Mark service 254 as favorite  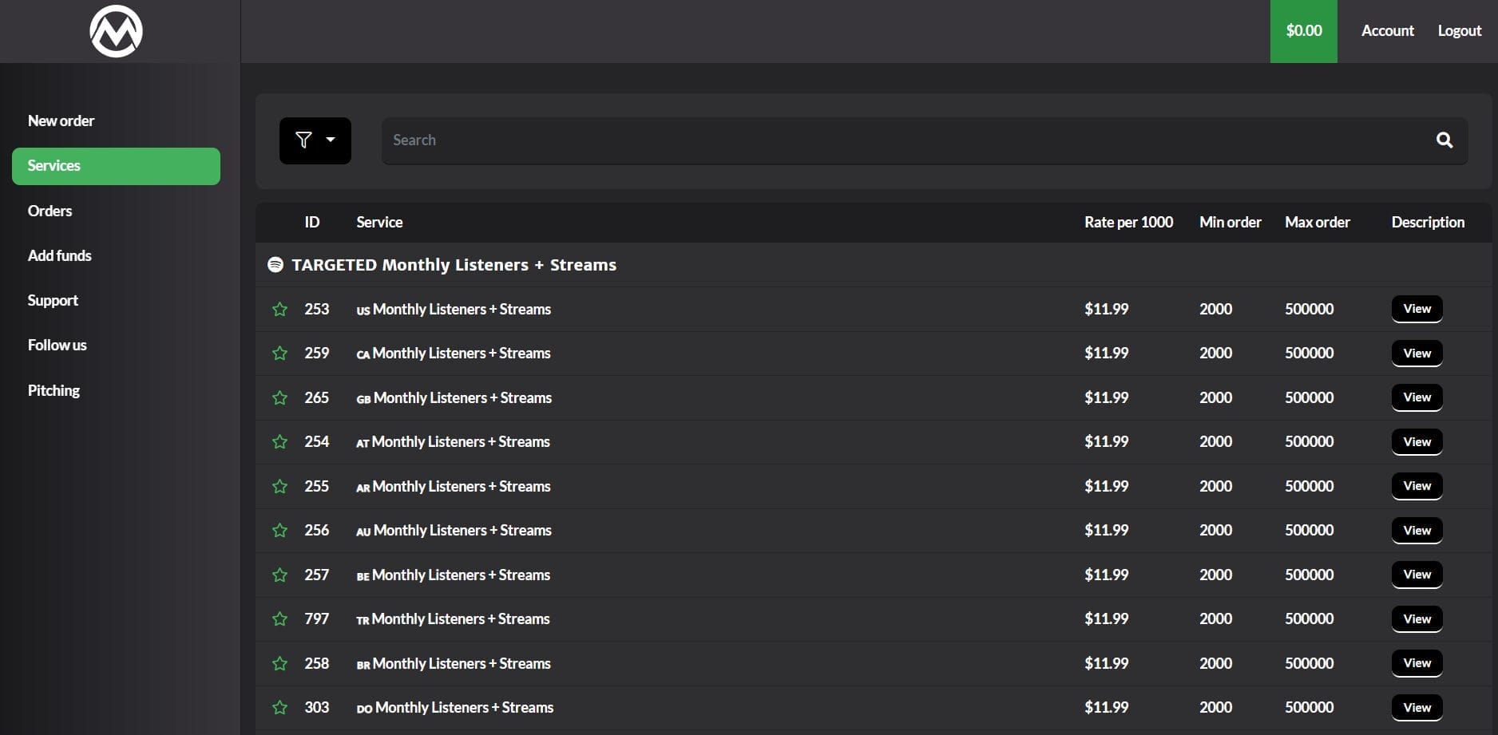[279, 442]
